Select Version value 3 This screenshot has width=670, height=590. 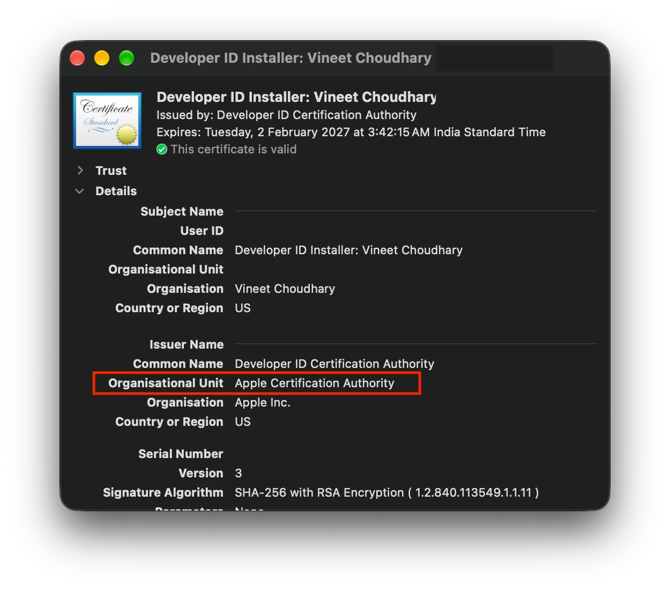(239, 473)
